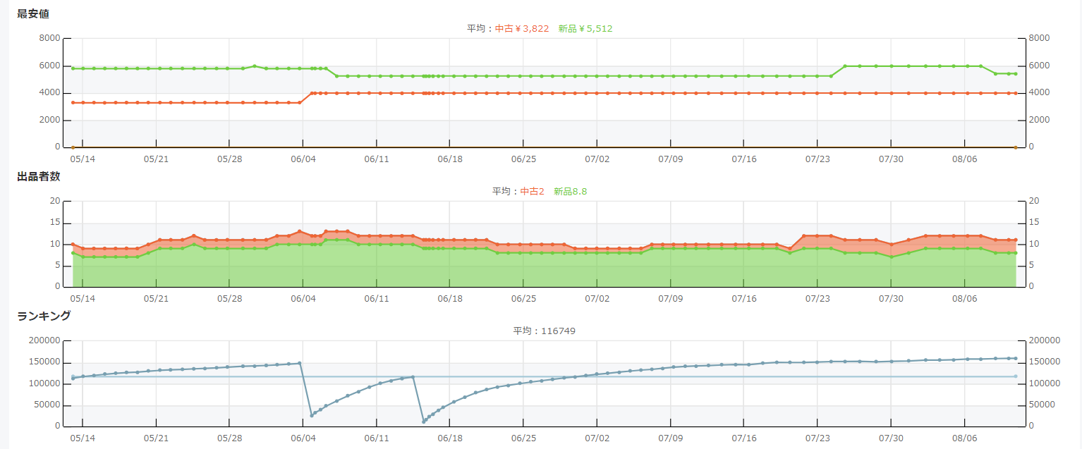
Task: Toggle the 中古2 legend in 出品者数 chart
Action: [532, 191]
